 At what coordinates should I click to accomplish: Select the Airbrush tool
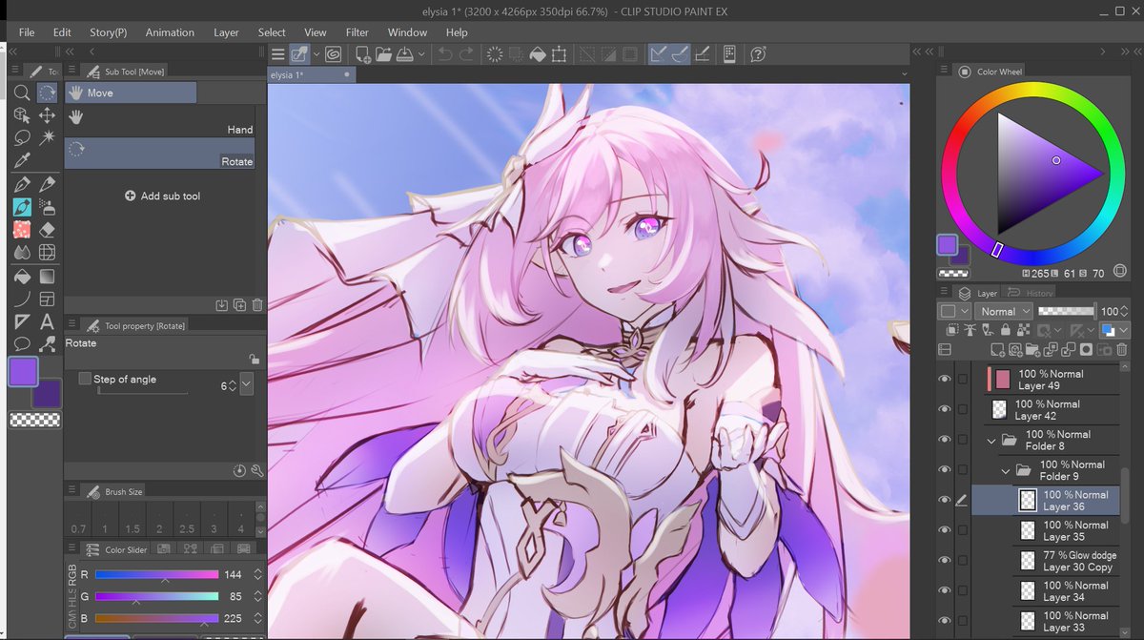[47, 207]
